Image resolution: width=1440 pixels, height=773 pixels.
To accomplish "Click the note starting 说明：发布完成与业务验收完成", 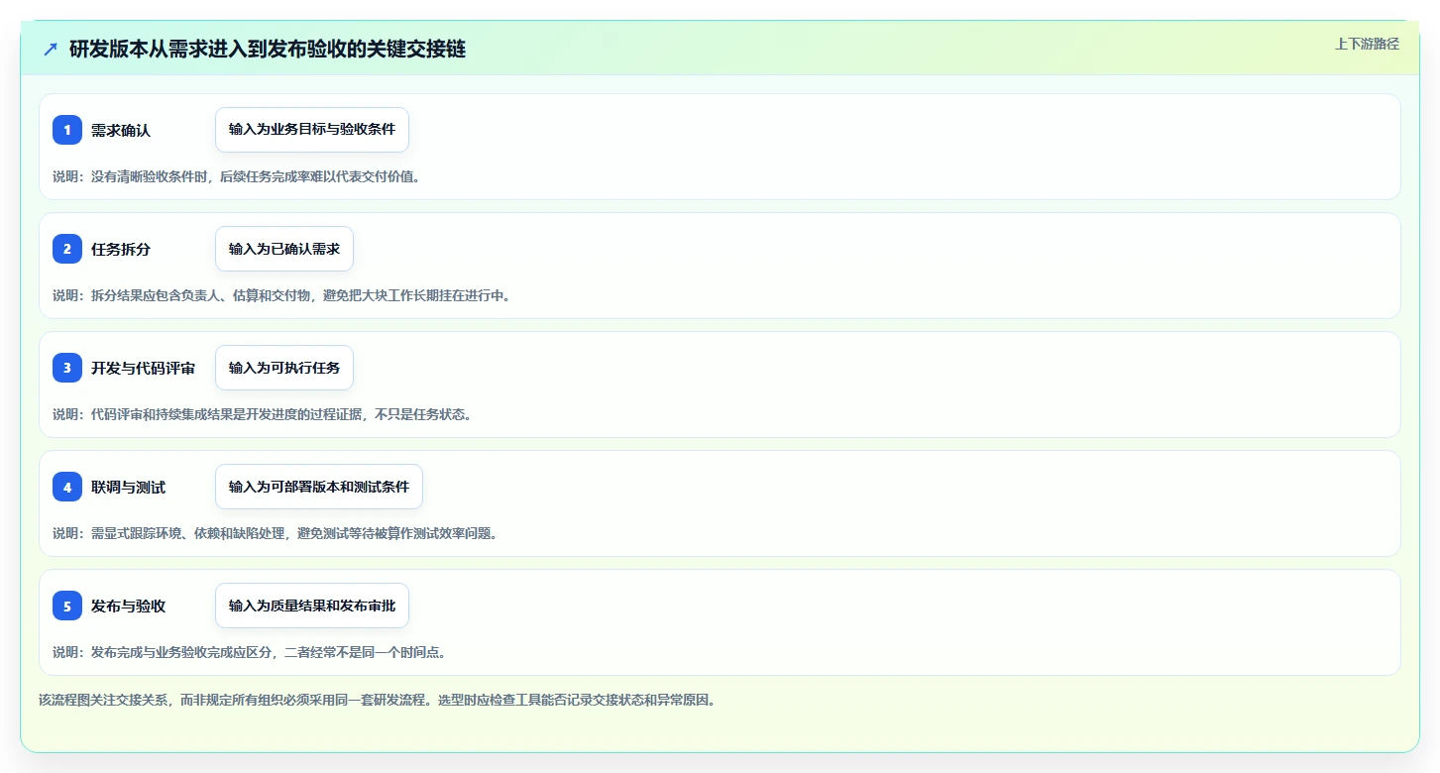I will [x=249, y=652].
